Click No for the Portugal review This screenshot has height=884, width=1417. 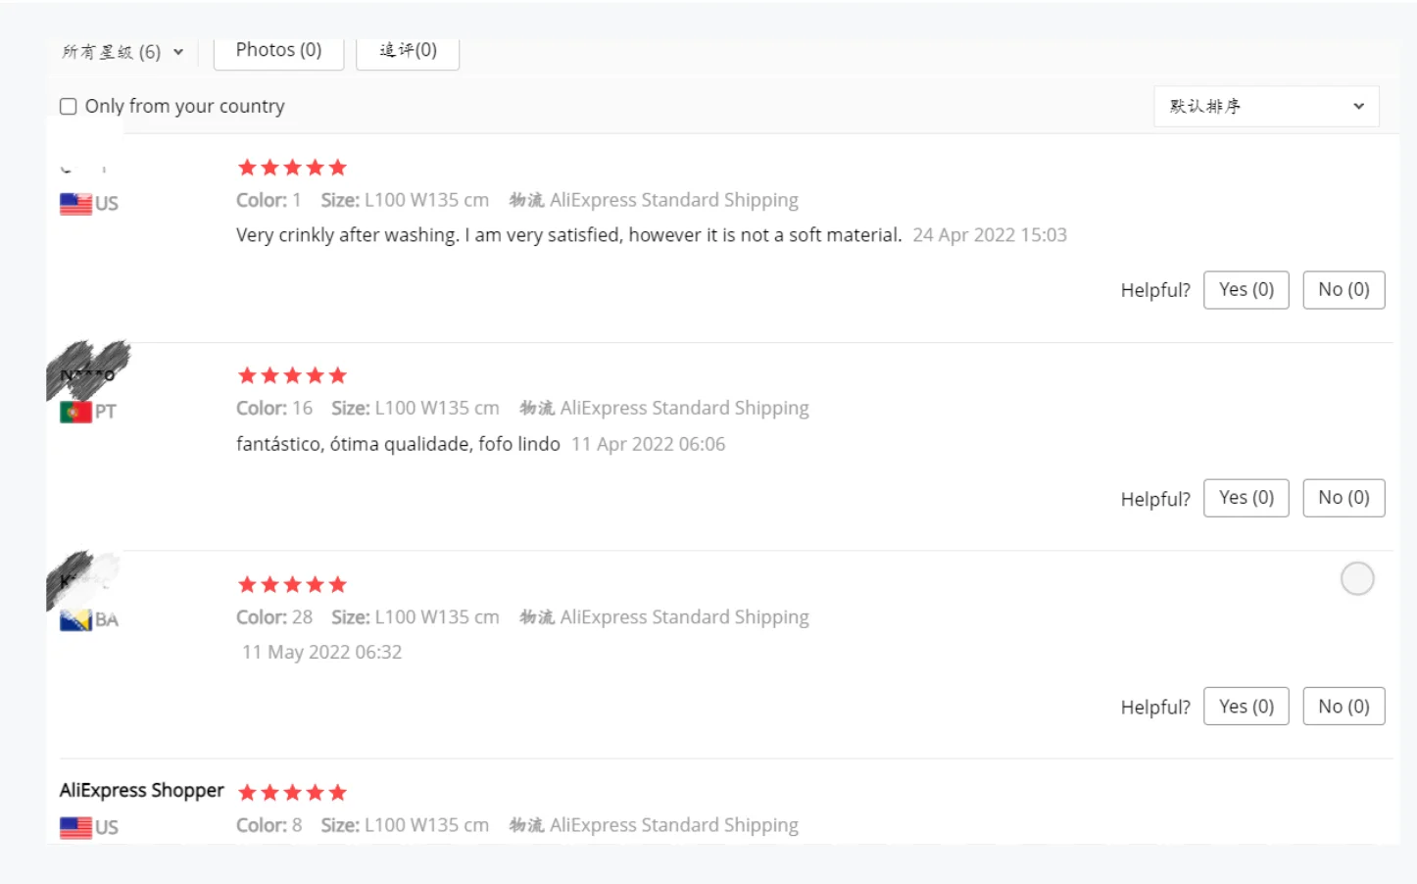coord(1343,498)
